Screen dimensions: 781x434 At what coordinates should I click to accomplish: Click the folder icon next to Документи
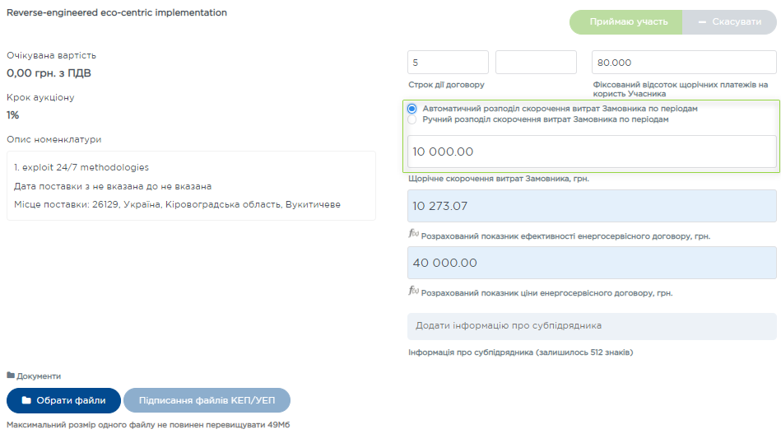[11, 376]
